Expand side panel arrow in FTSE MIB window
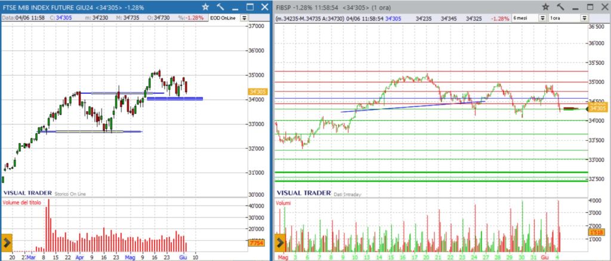The image size is (611, 261). pos(7,243)
